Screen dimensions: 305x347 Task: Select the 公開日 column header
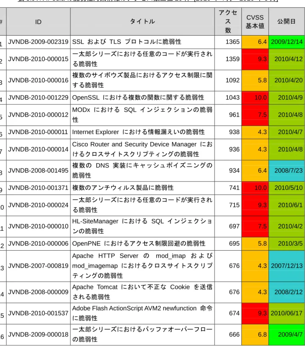287,22
